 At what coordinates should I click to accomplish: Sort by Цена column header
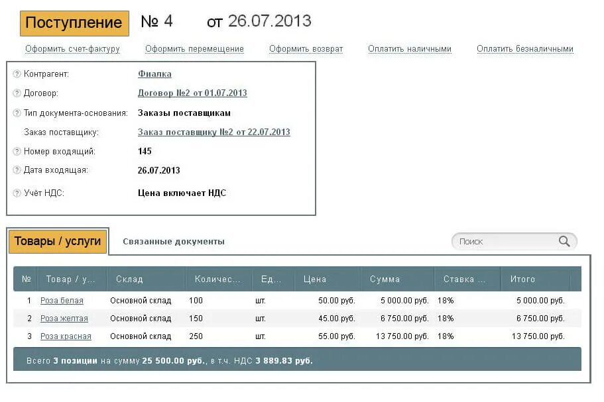328,279
